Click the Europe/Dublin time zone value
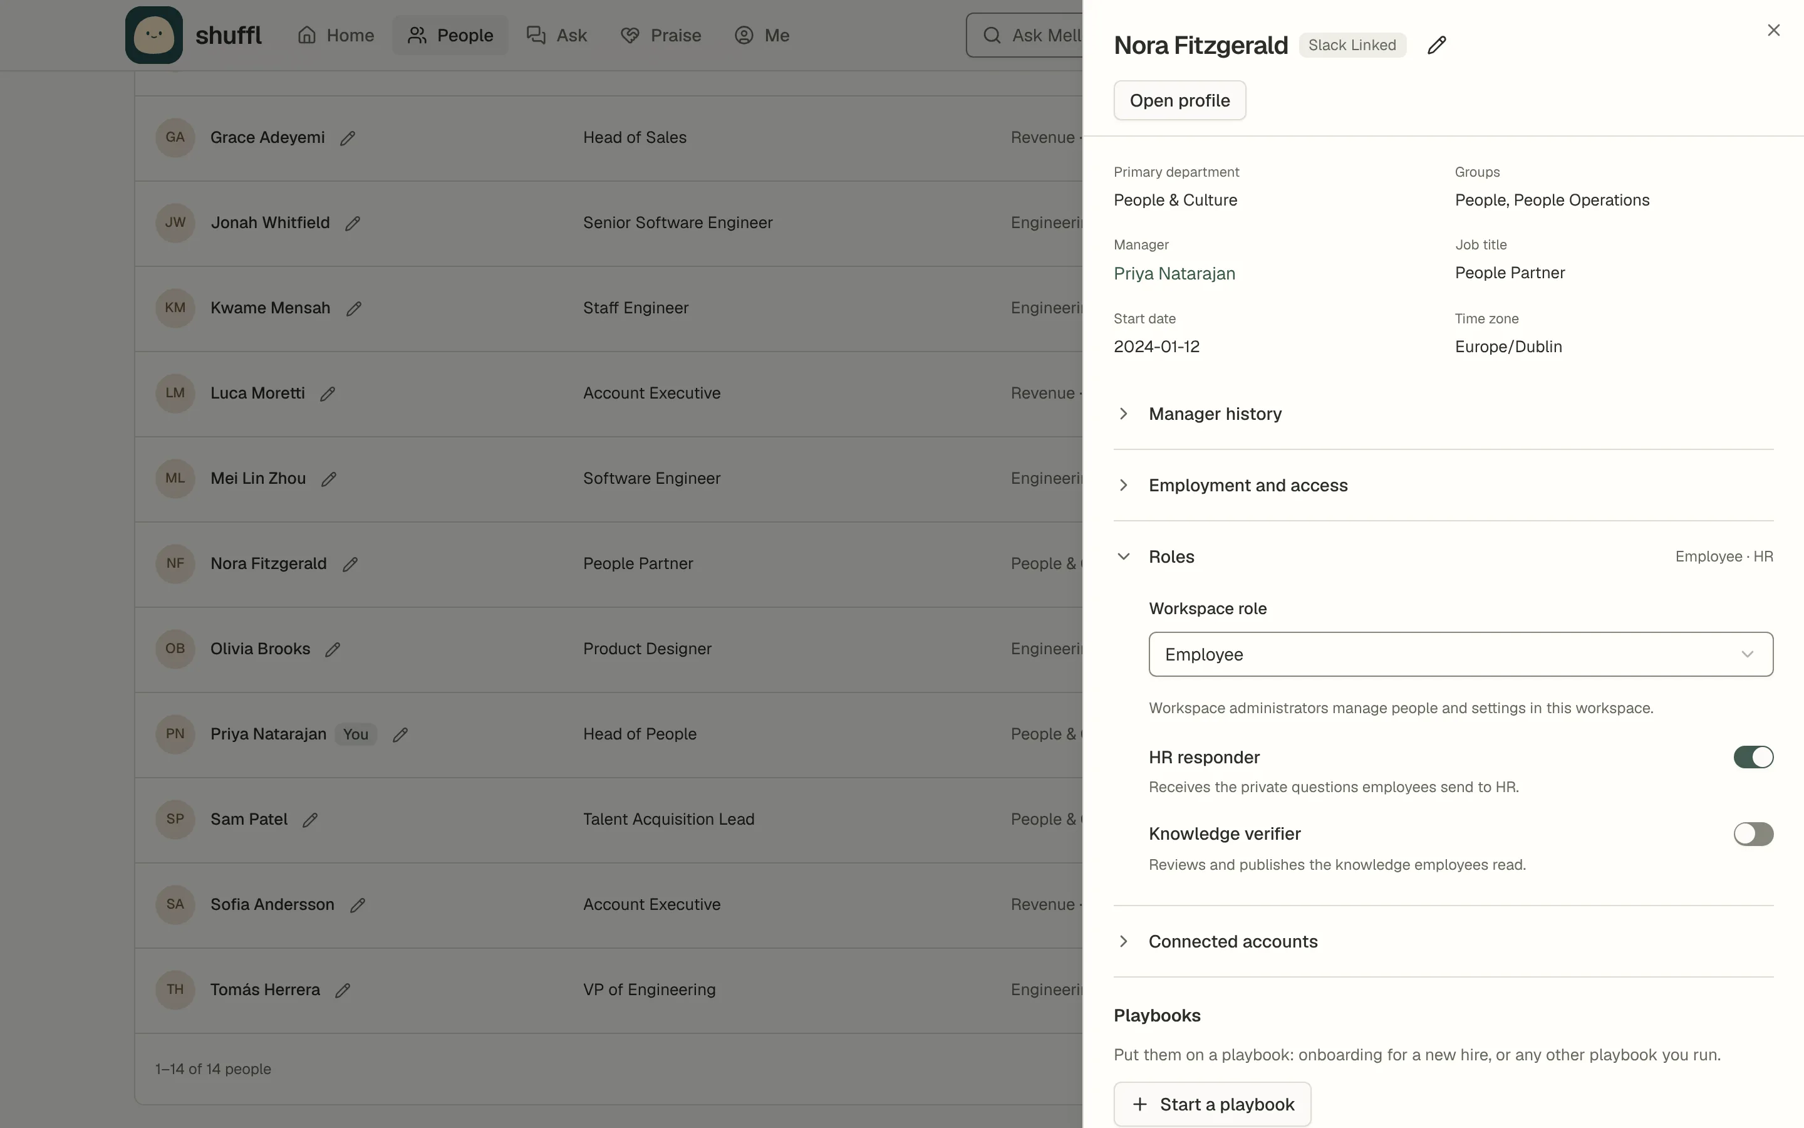Screen dimensions: 1804x1128 [x=1508, y=347]
